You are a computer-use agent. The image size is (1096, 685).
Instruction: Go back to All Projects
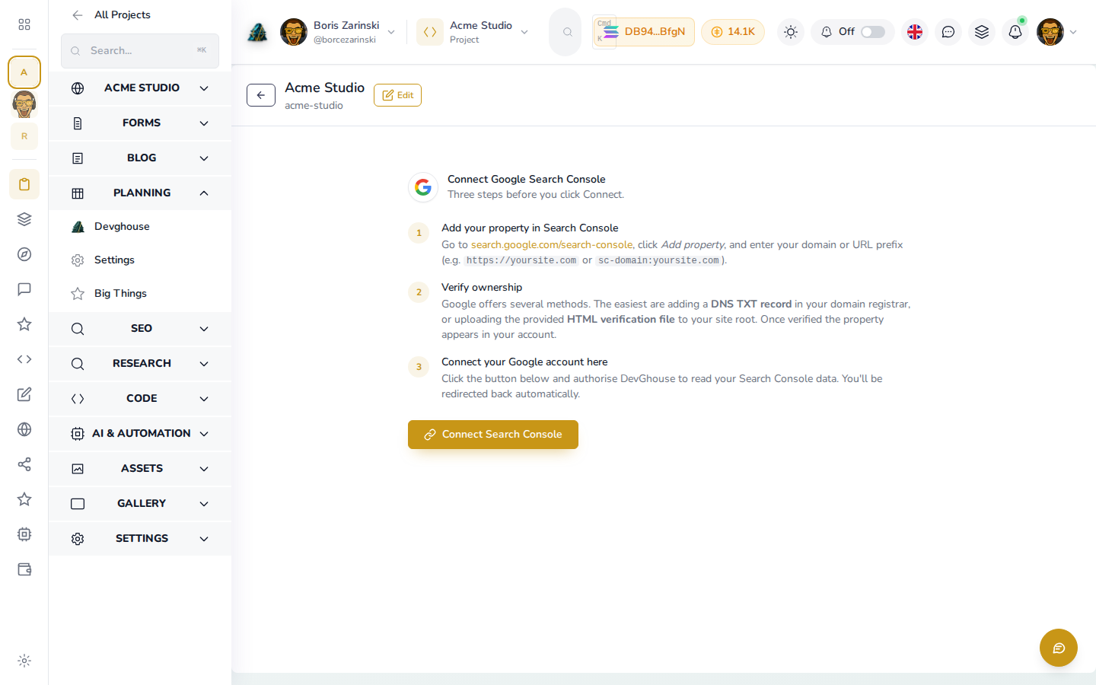click(x=111, y=15)
